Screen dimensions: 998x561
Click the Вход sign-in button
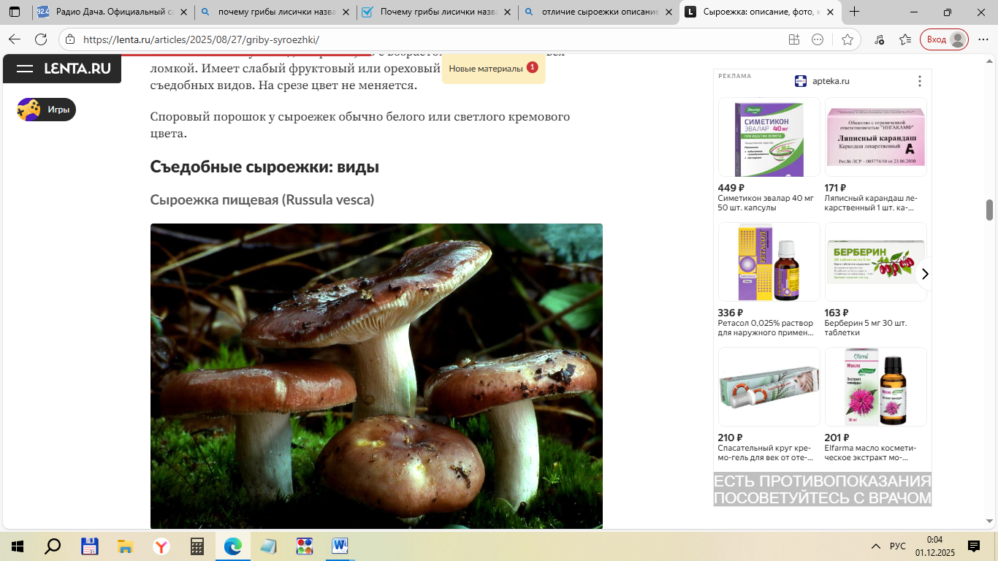click(946, 39)
